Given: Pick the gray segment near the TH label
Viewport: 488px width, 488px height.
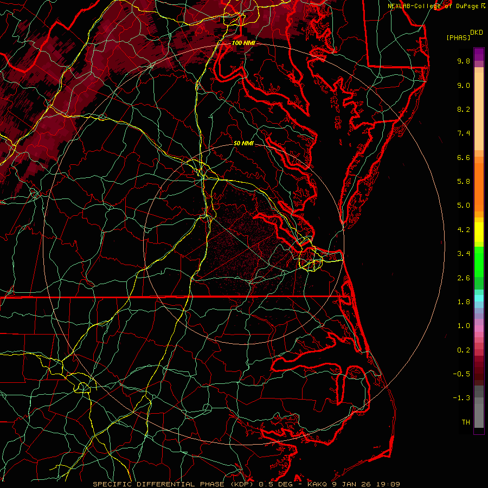Looking at the screenshot, I should point(479,414).
